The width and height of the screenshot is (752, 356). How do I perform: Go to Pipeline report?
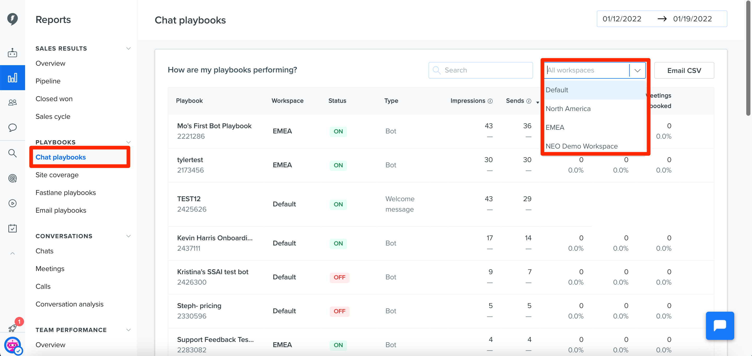(48, 81)
